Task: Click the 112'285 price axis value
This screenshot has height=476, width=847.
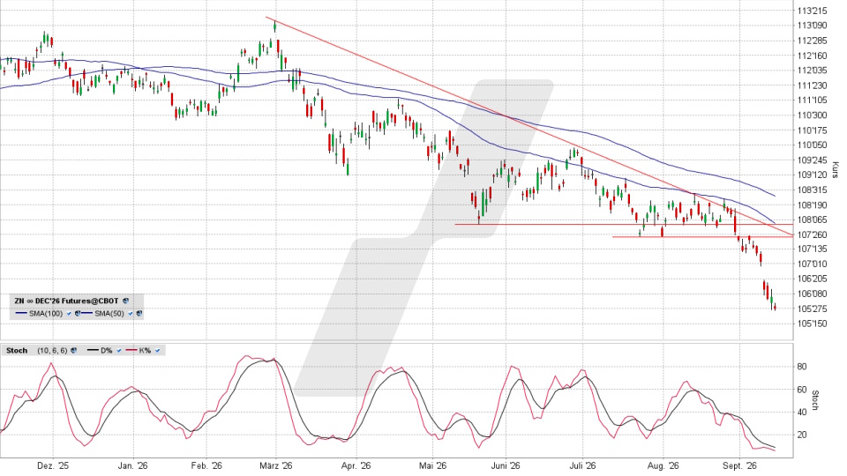Action: pos(813,41)
